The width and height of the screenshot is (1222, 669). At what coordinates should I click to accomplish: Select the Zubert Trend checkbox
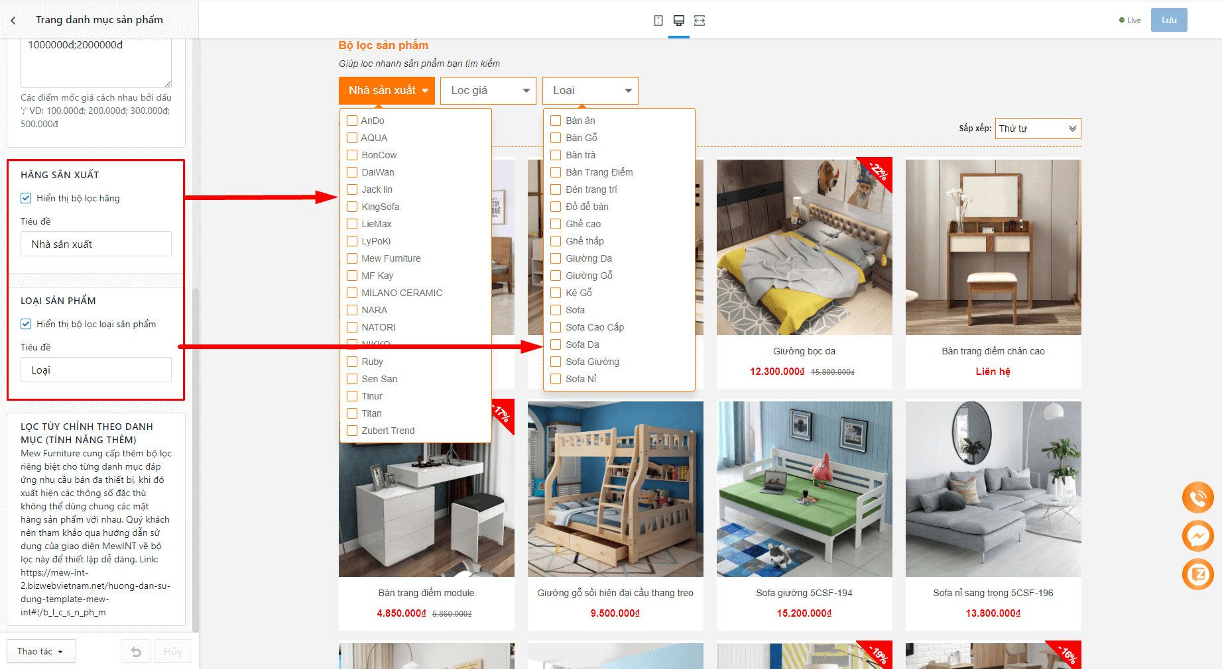pos(352,431)
